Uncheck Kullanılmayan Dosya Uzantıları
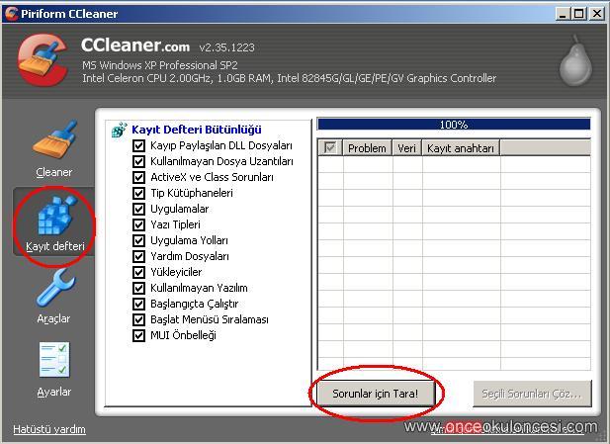Screen dimensions: 610x444 138,161
